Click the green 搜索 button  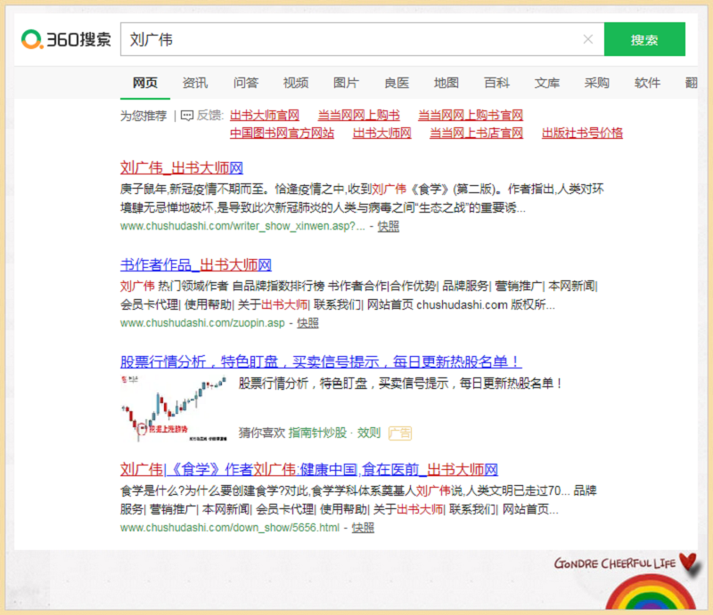(643, 39)
